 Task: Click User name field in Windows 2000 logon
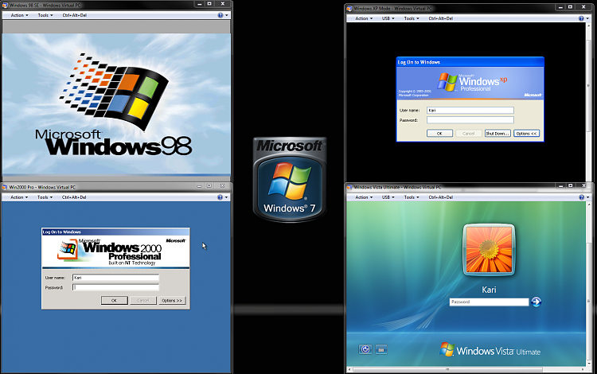click(x=115, y=278)
